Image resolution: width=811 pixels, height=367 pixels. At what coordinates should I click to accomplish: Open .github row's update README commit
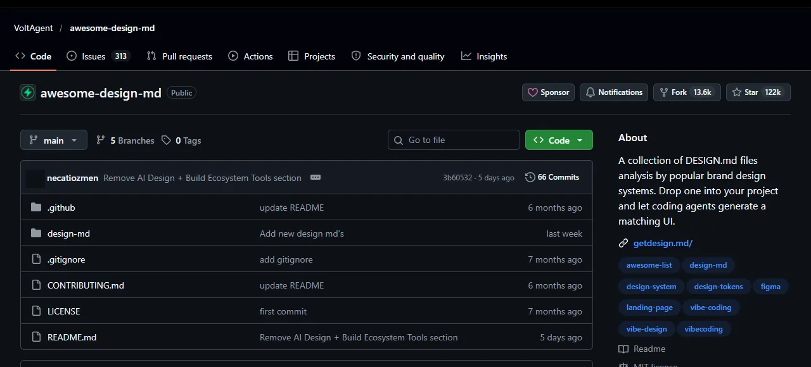(x=291, y=208)
